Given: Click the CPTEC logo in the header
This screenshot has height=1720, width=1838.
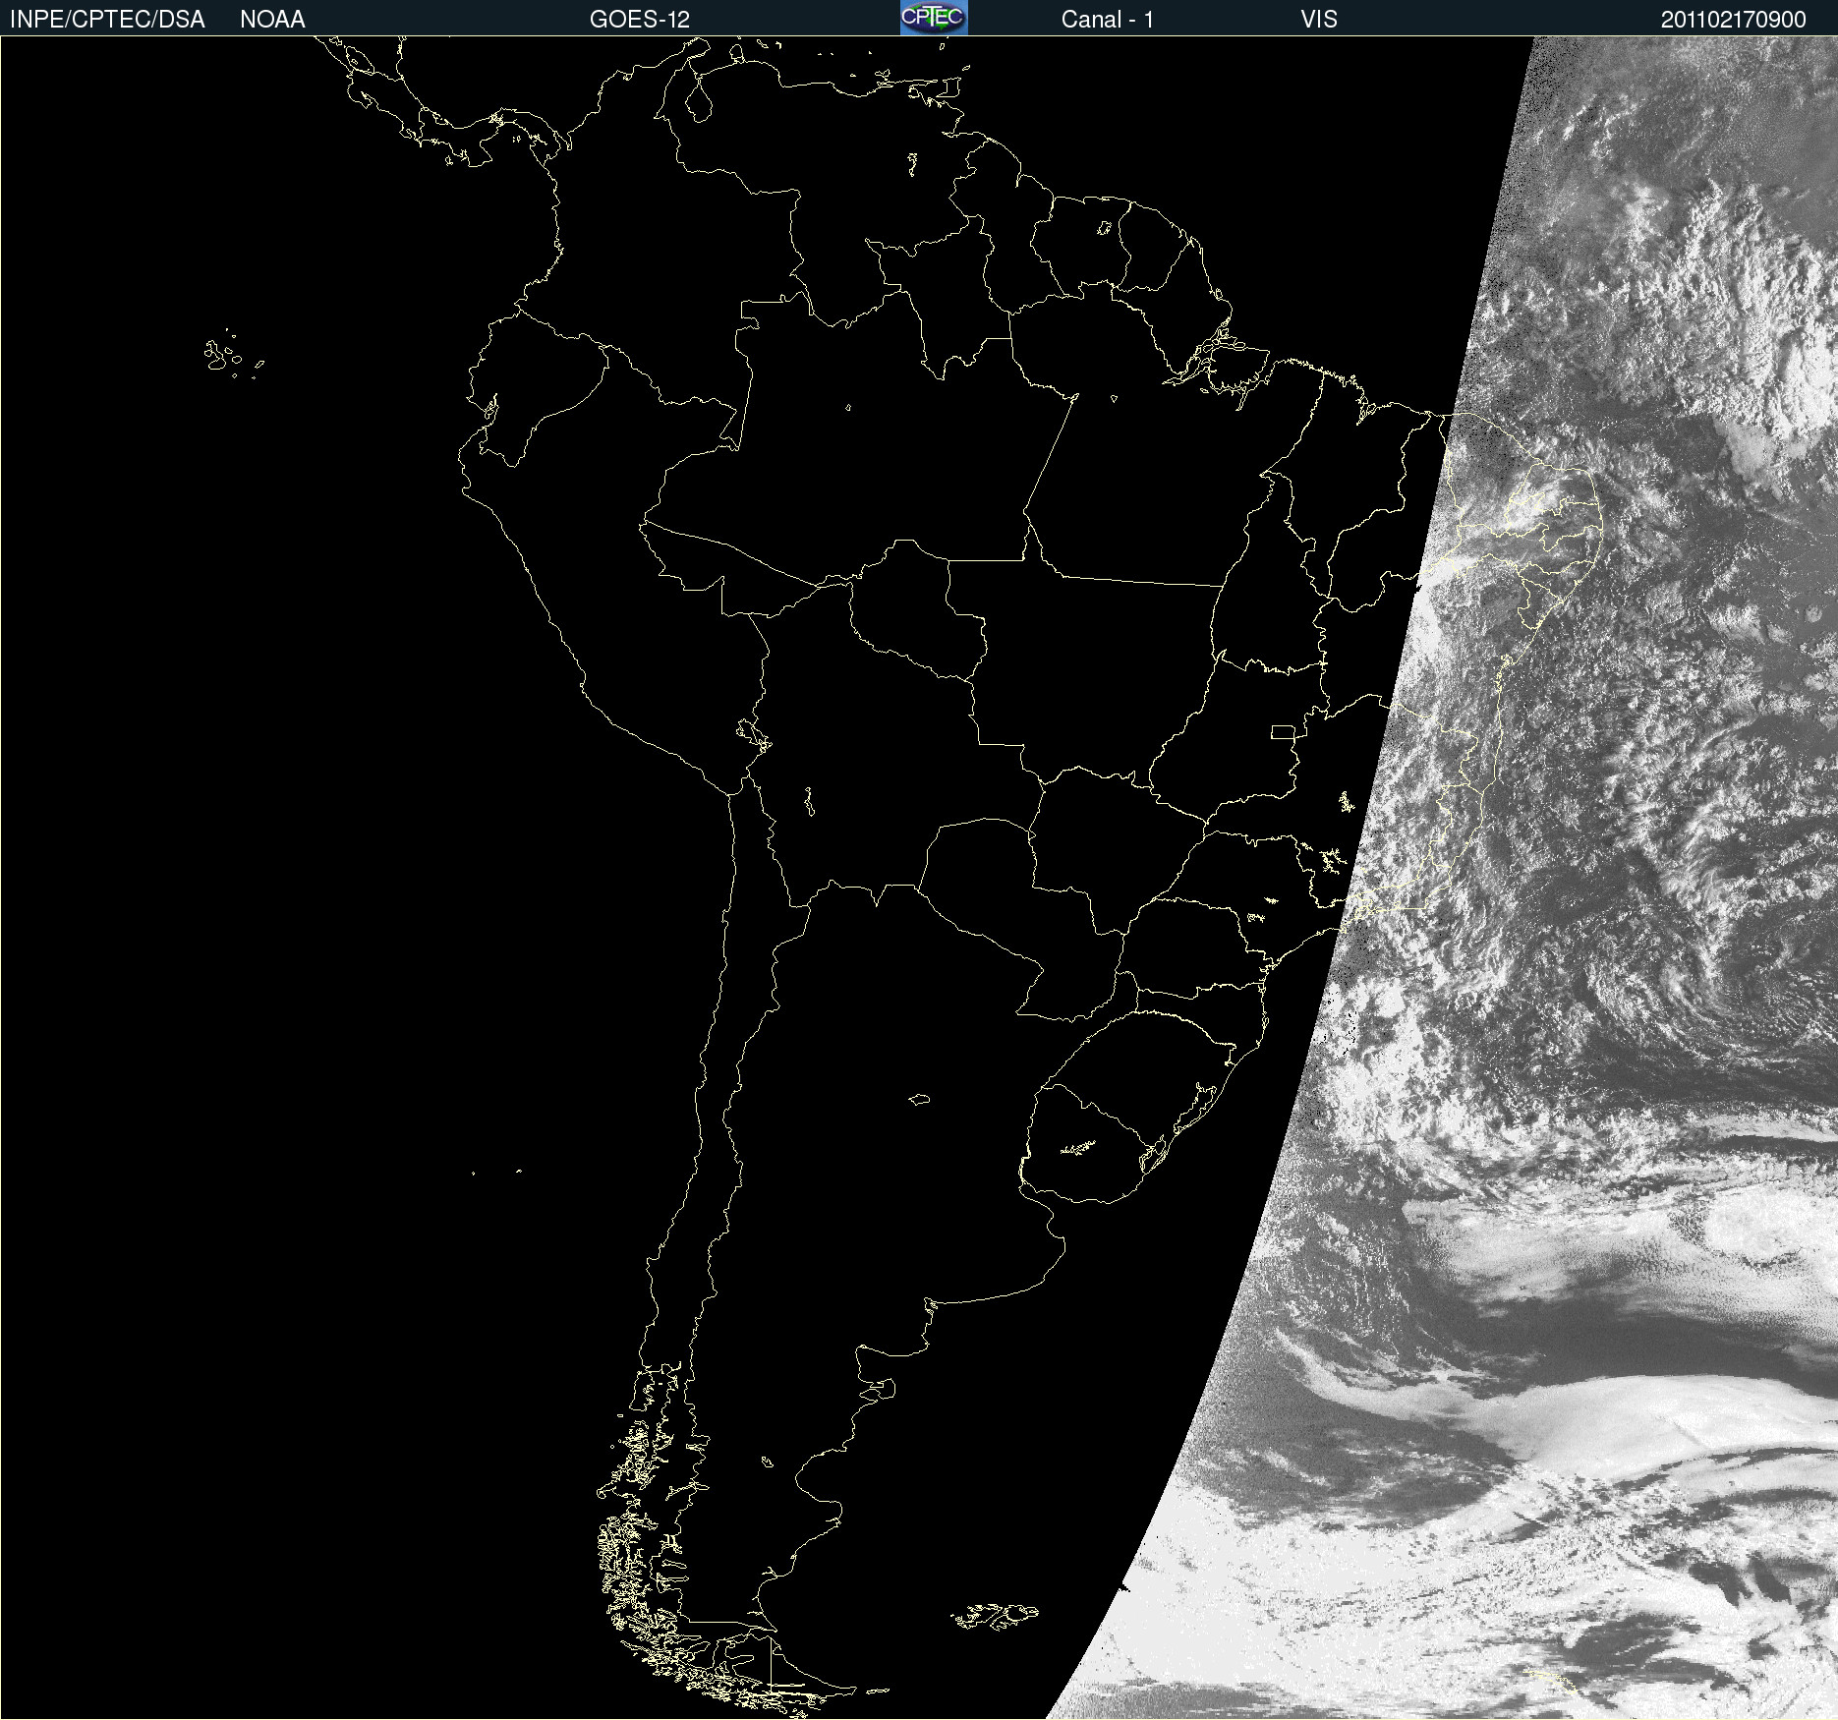Looking at the screenshot, I should pyautogui.click(x=934, y=18).
